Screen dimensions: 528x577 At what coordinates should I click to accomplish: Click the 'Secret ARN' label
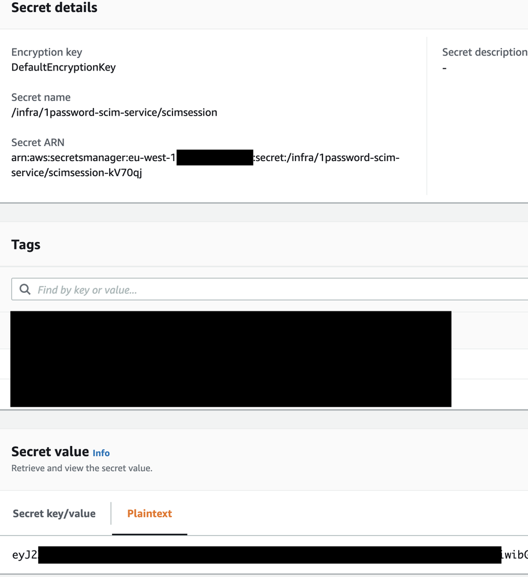tap(38, 142)
